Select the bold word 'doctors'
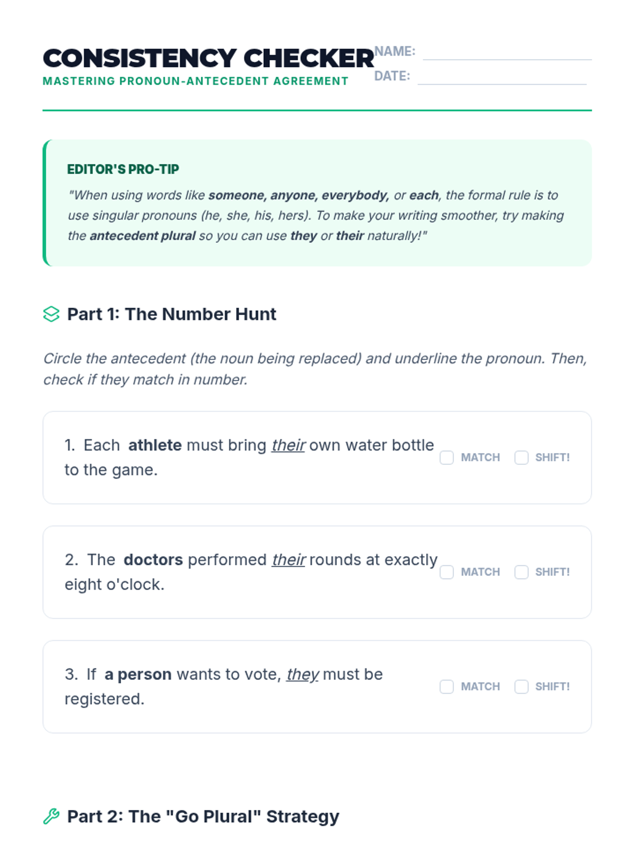This screenshot has width=634, height=846. (x=153, y=560)
